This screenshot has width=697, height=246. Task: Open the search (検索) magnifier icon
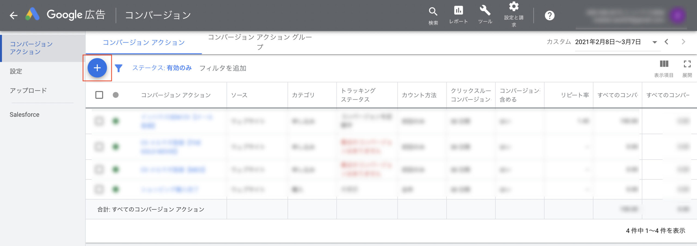[433, 12]
